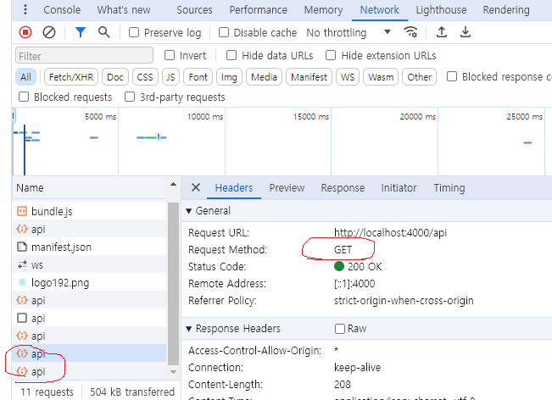The image size is (552, 400).
Task: Filter requests by Font
Action: pos(198,76)
